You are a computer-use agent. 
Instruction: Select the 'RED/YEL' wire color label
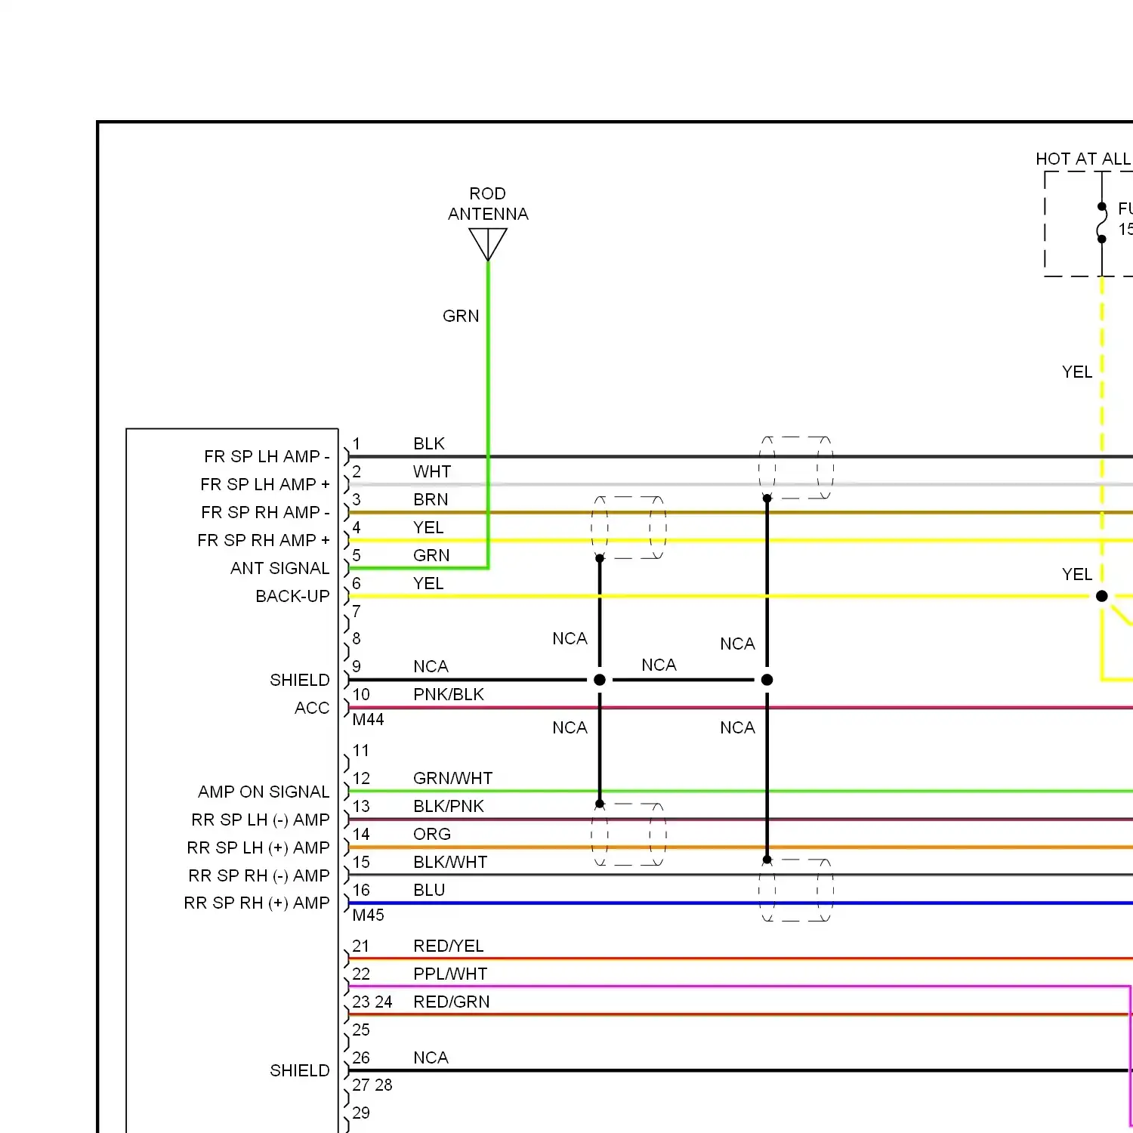click(449, 946)
